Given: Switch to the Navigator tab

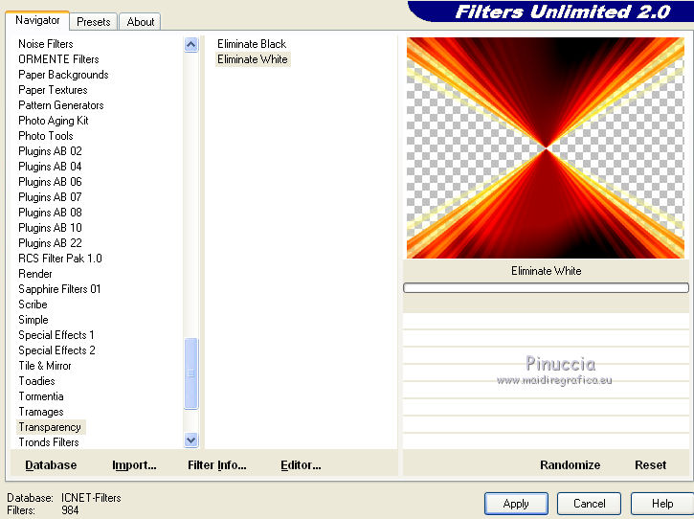Looking at the screenshot, I should tap(37, 20).
